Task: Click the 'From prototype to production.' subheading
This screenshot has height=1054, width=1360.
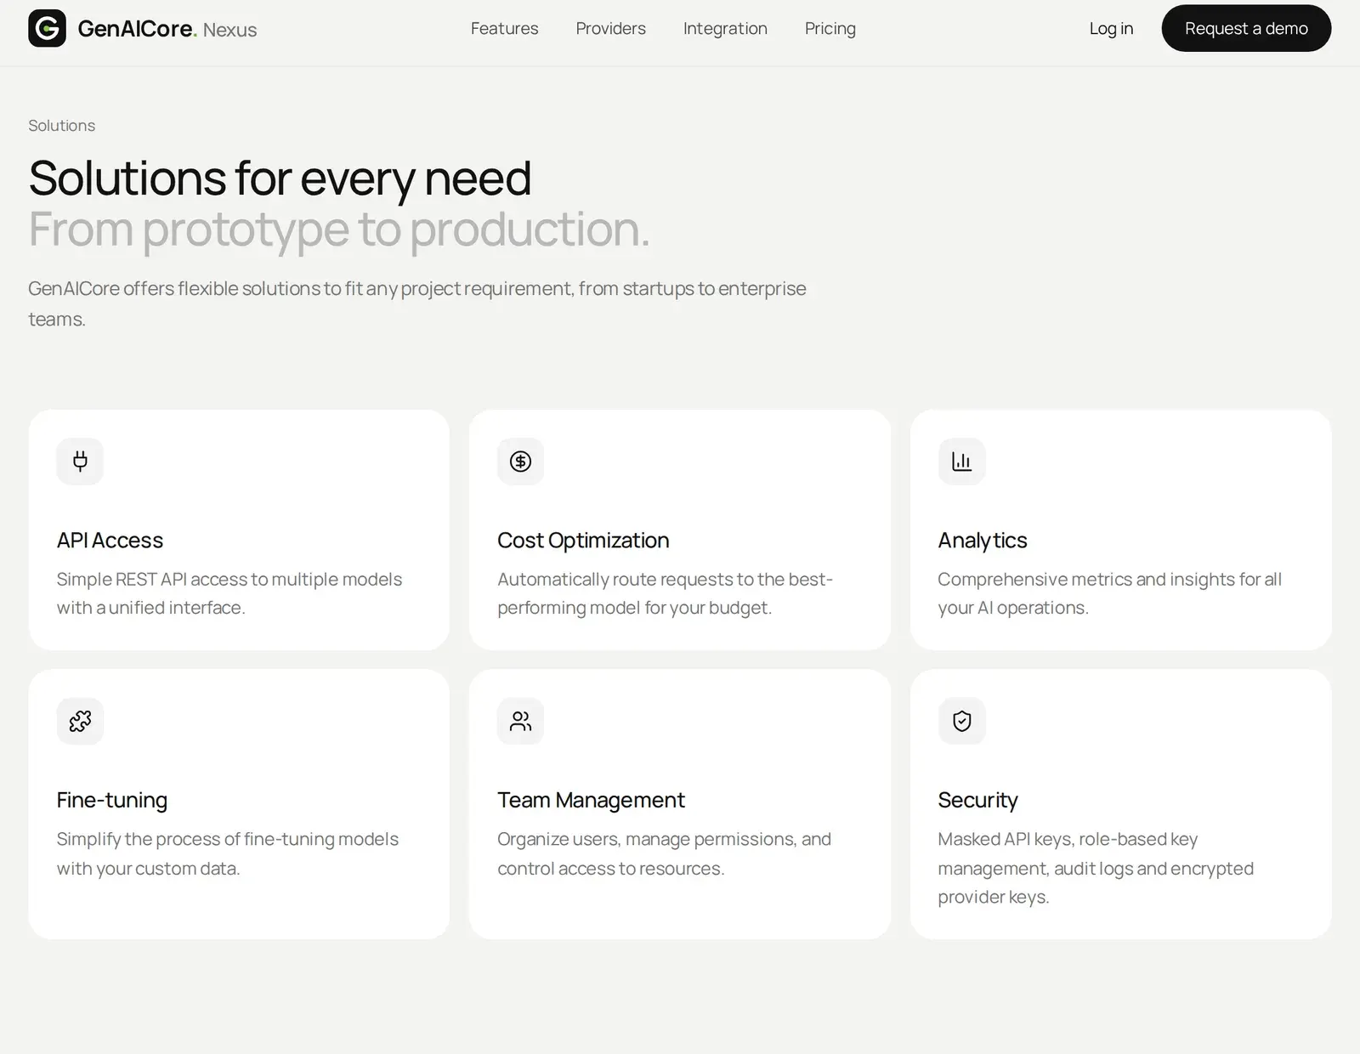Action: pos(339,229)
